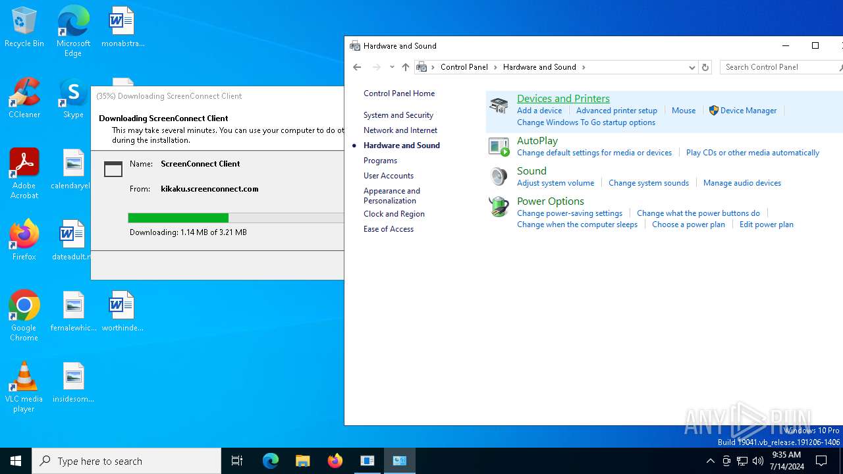Click the Up arrow in navigation bar
This screenshot has height=474, width=843.
(406, 67)
